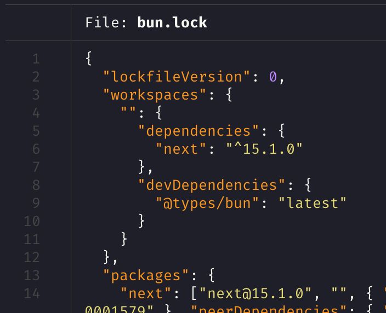
Task: Click line number 11 in the gutter
Action: click(32, 239)
